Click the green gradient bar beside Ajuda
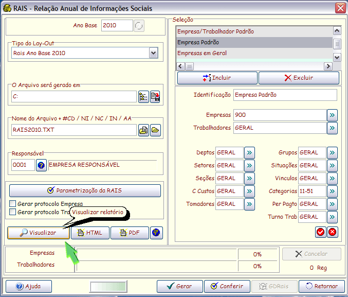The width and height of the screenshot is (348, 297). pyautogui.click(x=108, y=287)
